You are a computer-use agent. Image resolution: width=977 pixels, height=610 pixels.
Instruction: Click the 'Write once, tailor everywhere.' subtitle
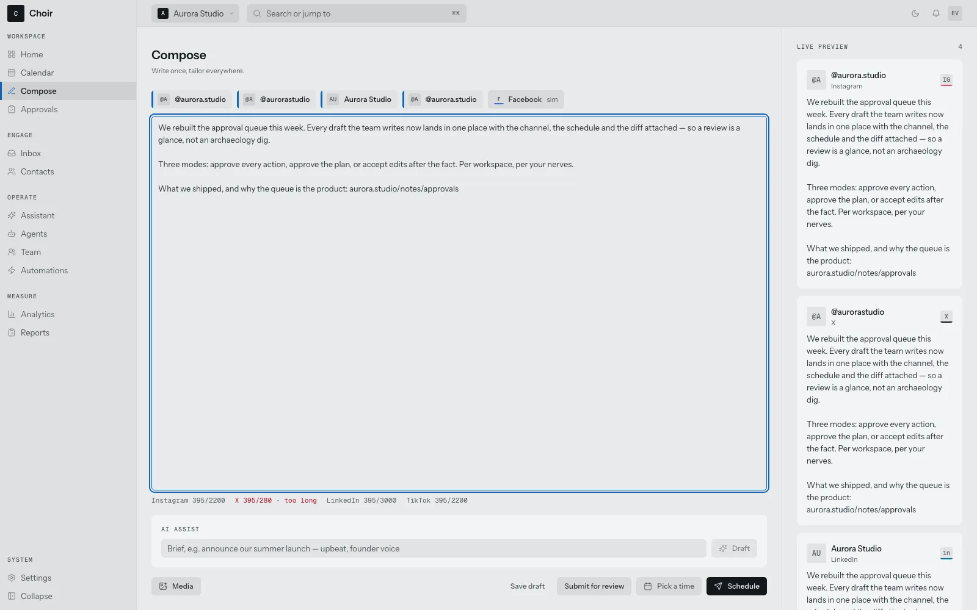[198, 71]
